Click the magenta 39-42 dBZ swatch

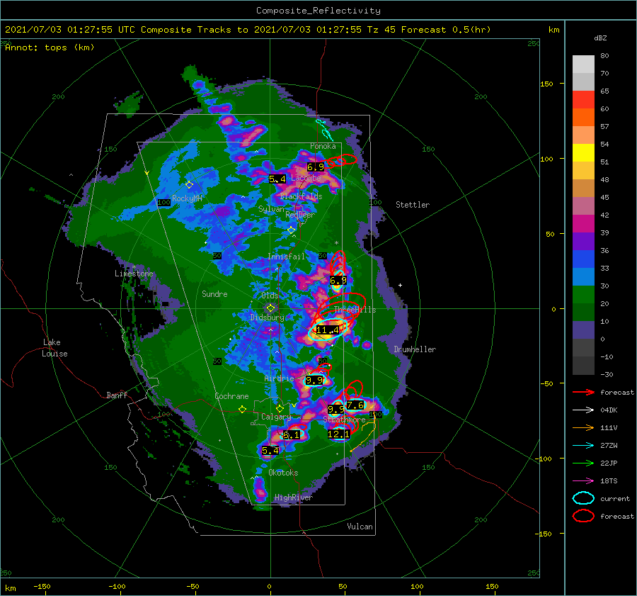[x=583, y=223]
